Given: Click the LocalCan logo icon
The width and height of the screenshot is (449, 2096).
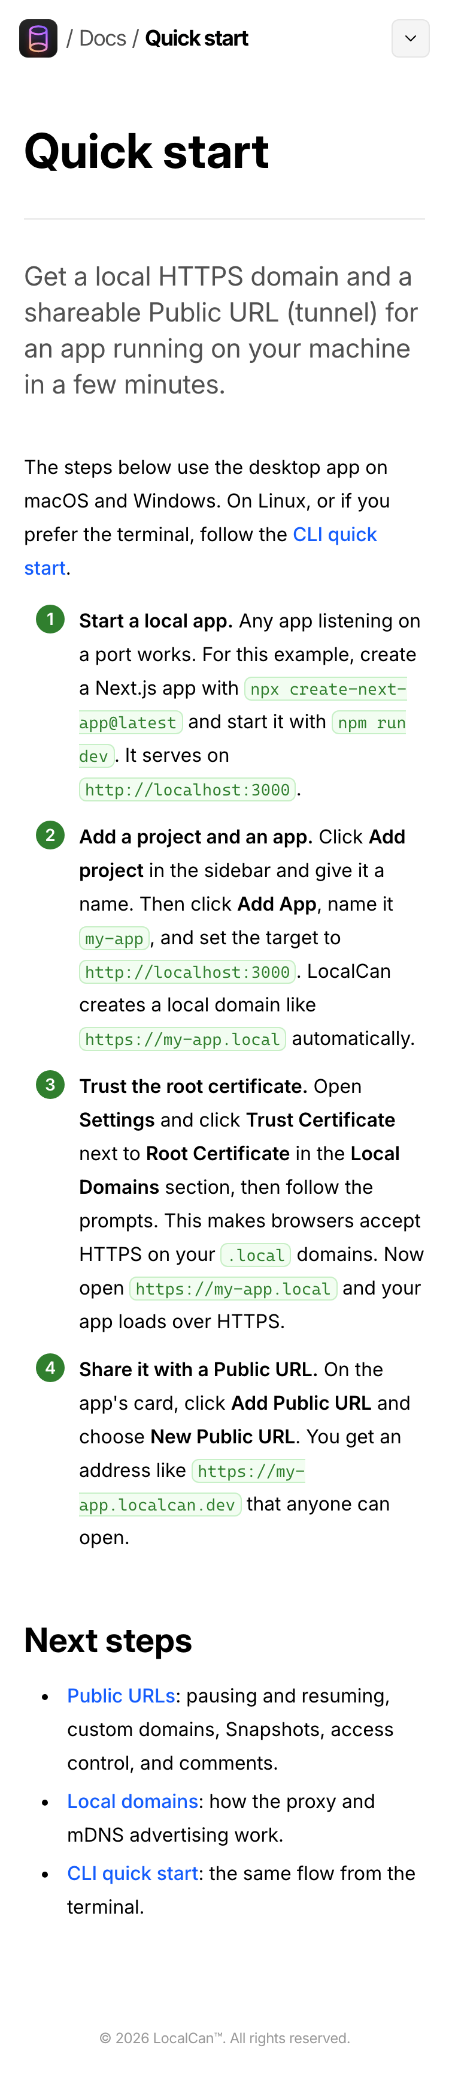Looking at the screenshot, I should click(x=38, y=38).
